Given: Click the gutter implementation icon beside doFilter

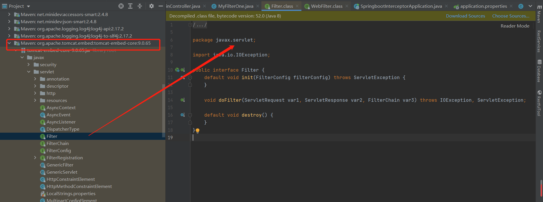Looking at the screenshot, I should (182, 100).
